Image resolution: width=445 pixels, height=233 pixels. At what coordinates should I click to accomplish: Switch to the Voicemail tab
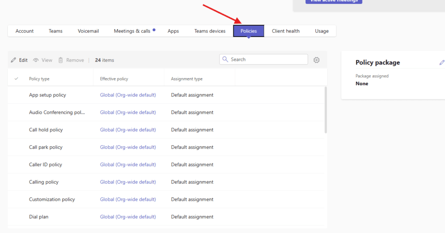point(88,31)
